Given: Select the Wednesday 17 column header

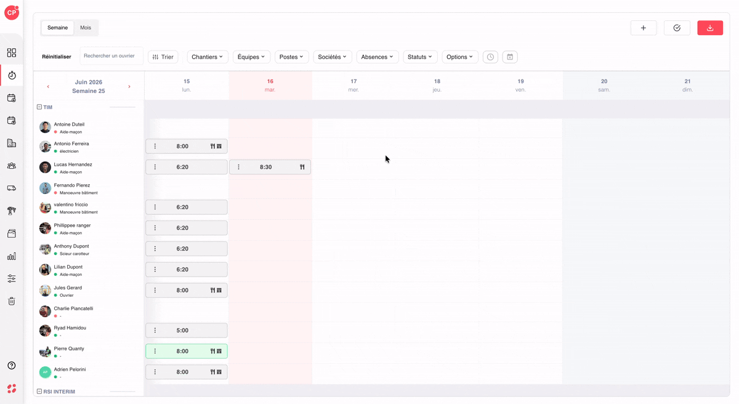Looking at the screenshot, I should click(353, 86).
